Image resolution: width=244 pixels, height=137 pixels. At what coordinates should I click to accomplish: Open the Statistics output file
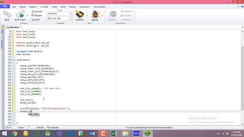(x=112, y=16)
